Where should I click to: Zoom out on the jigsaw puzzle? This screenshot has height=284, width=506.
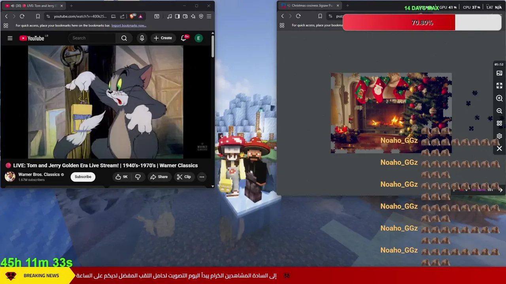tap(499, 111)
